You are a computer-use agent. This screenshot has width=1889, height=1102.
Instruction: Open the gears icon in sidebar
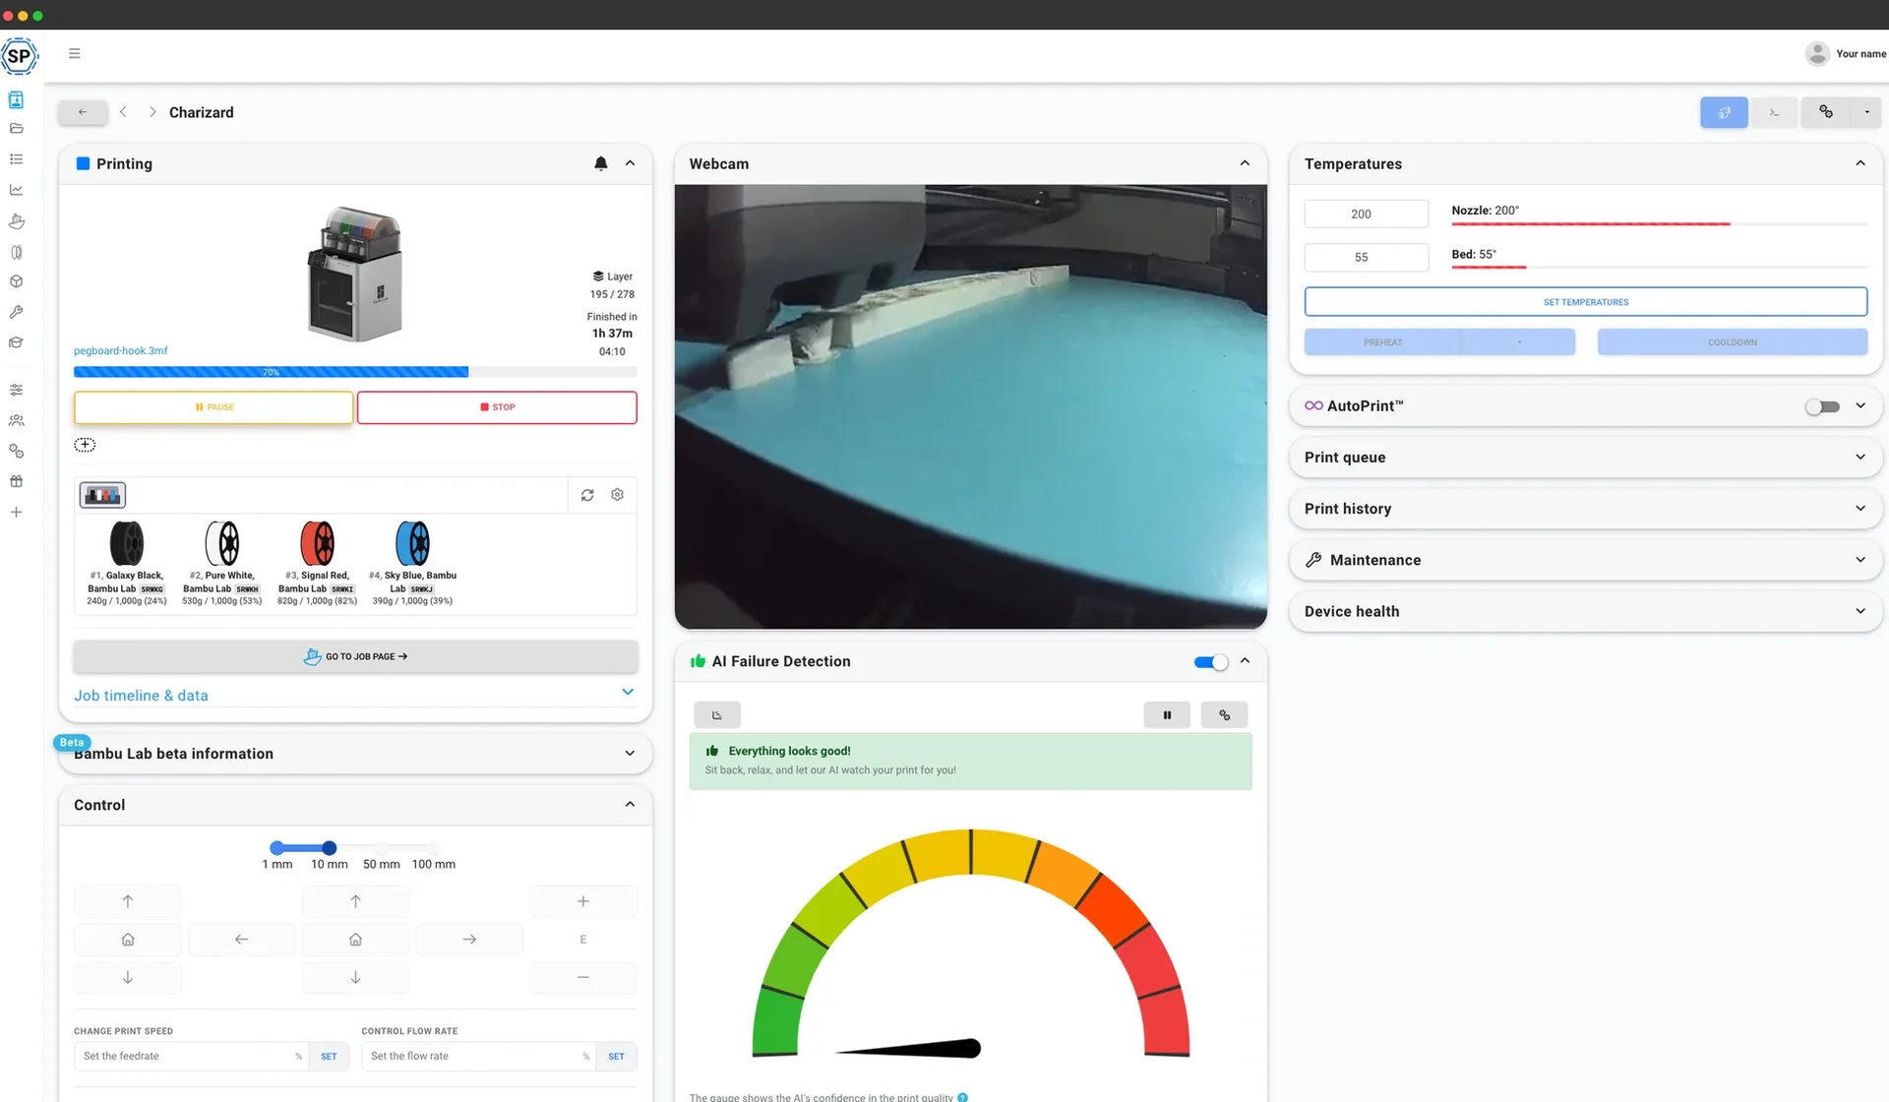tap(16, 451)
